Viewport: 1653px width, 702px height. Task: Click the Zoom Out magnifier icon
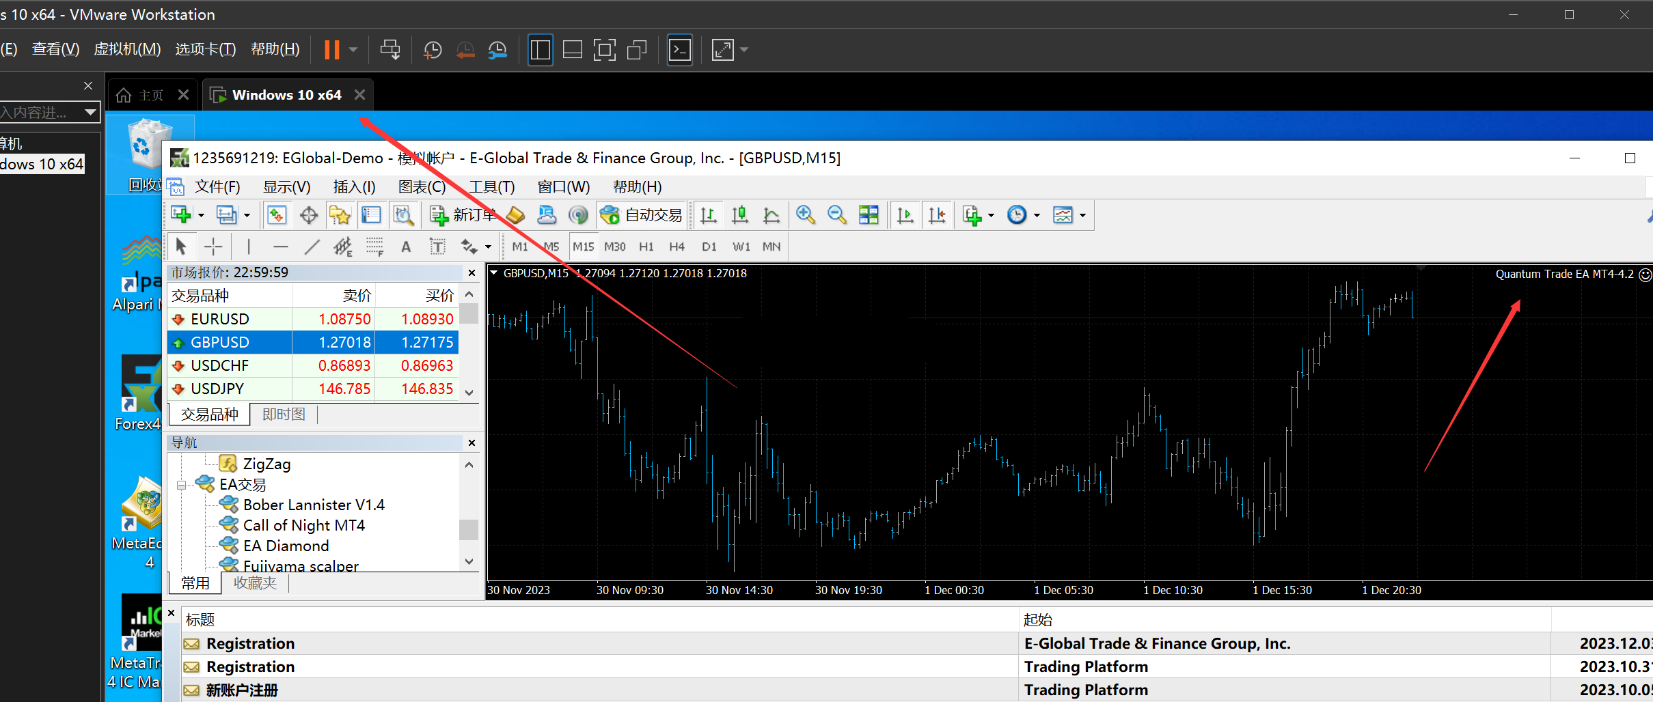[836, 215]
